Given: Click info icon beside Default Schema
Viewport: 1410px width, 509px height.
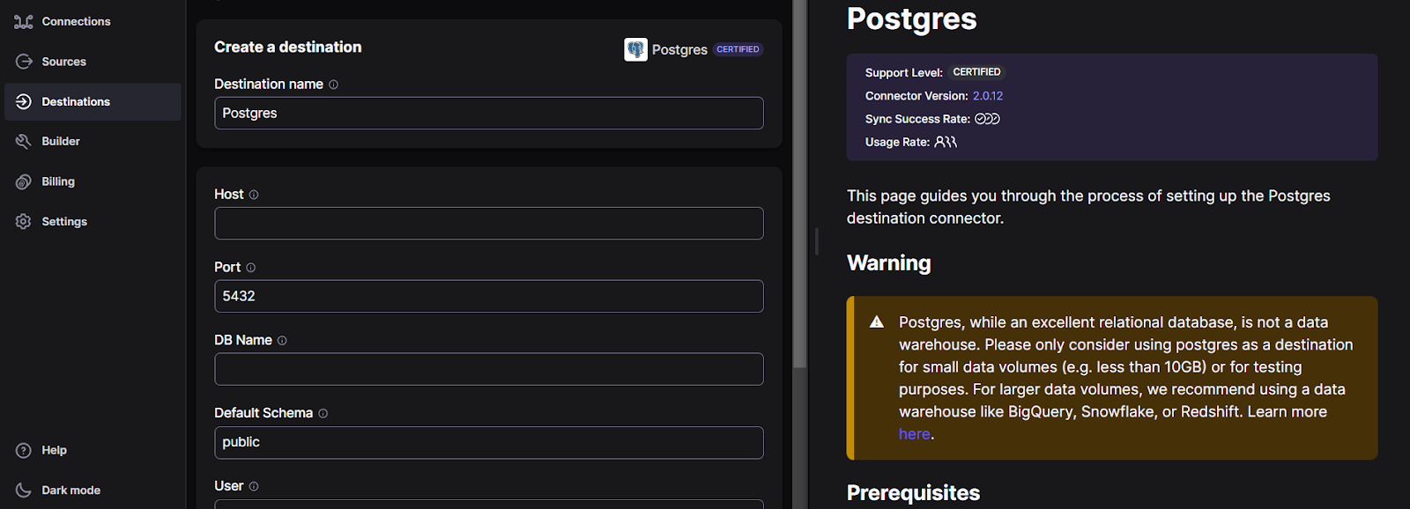Looking at the screenshot, I should click(323, 414).
